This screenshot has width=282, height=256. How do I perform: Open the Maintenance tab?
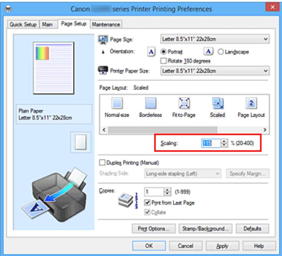click(x=106, y=24)
